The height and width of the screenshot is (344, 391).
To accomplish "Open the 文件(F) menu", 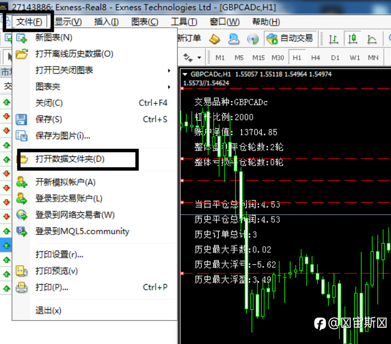I will coord(29,22).
